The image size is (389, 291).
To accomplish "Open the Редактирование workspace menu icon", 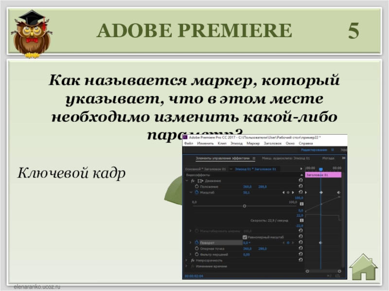I will [x=333, y=150].
